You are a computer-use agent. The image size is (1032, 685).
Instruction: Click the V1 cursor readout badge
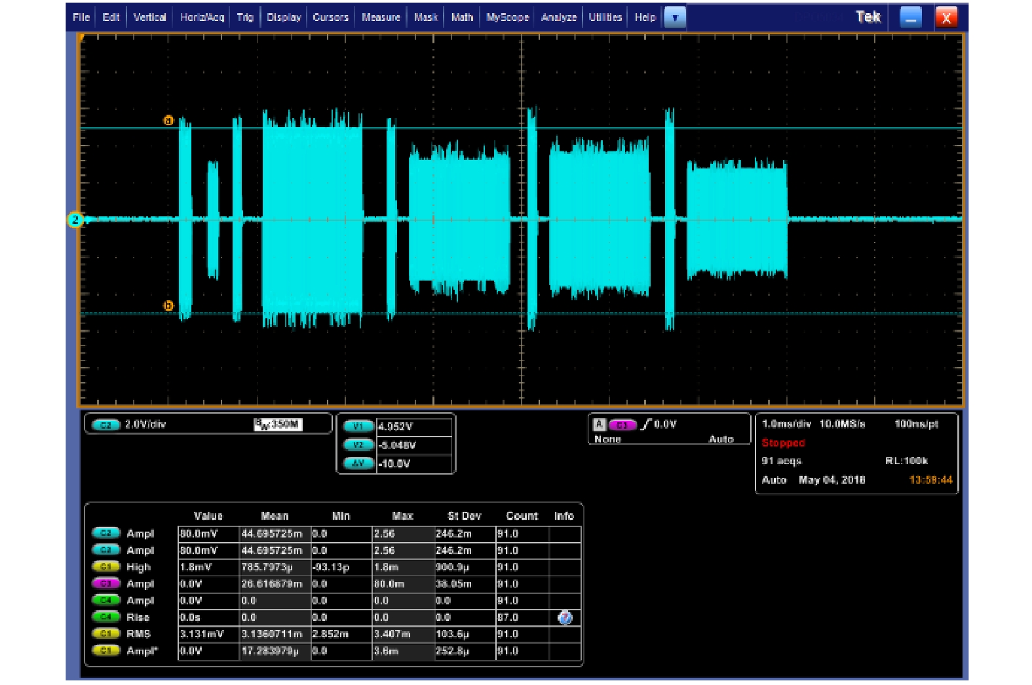358,427
